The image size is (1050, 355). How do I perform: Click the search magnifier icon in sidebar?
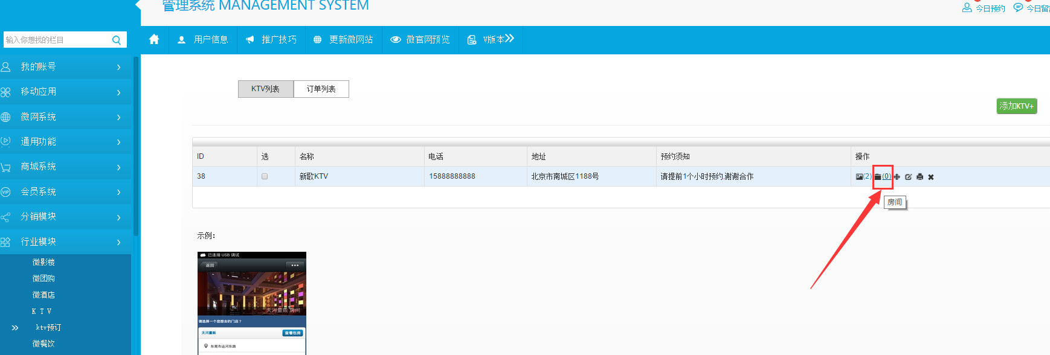click(117, 40)
